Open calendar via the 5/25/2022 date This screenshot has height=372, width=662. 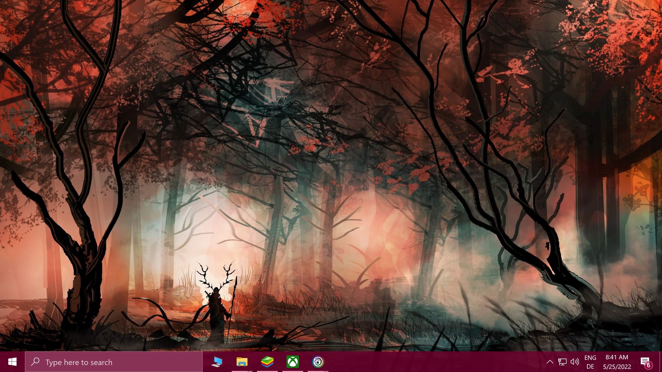click(x=617, y=366)
